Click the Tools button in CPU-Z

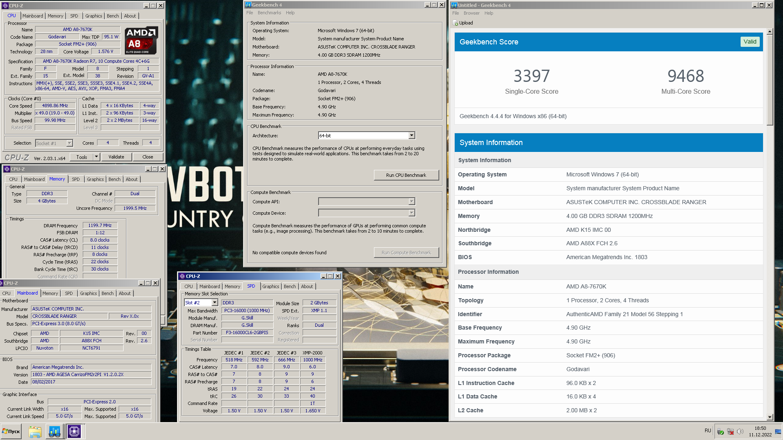tap(82, 157)
